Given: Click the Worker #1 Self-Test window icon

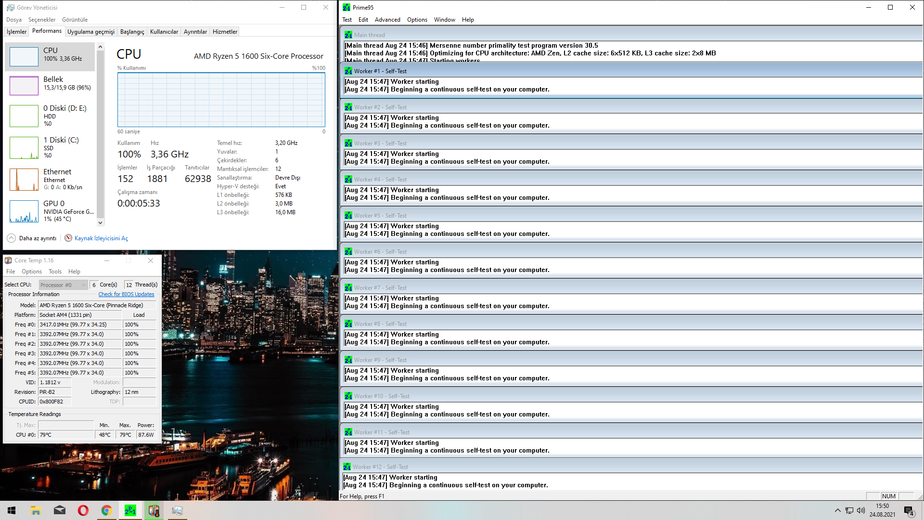Looking at the screenshot, I should click(x=348, y=71).
